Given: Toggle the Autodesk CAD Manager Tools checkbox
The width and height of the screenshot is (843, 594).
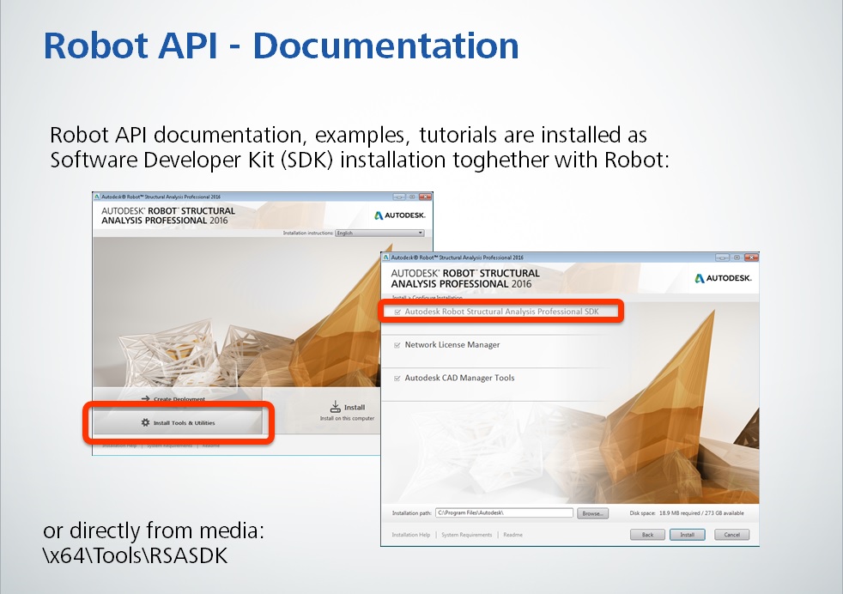Looking at the screenshot, I should pyautogui.click(x=397, y=379).
